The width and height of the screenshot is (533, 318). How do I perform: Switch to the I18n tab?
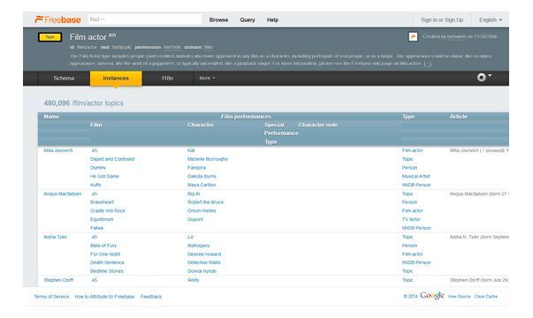pos(168,78)
